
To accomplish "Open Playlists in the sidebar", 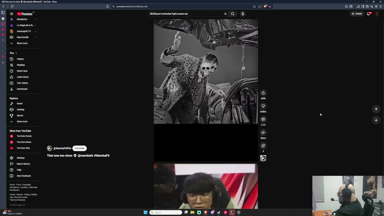I will 21,65.
